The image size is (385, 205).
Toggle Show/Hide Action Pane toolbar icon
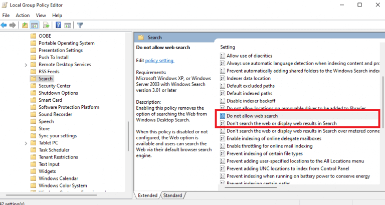pyautogui.click(x=68, y=25)
